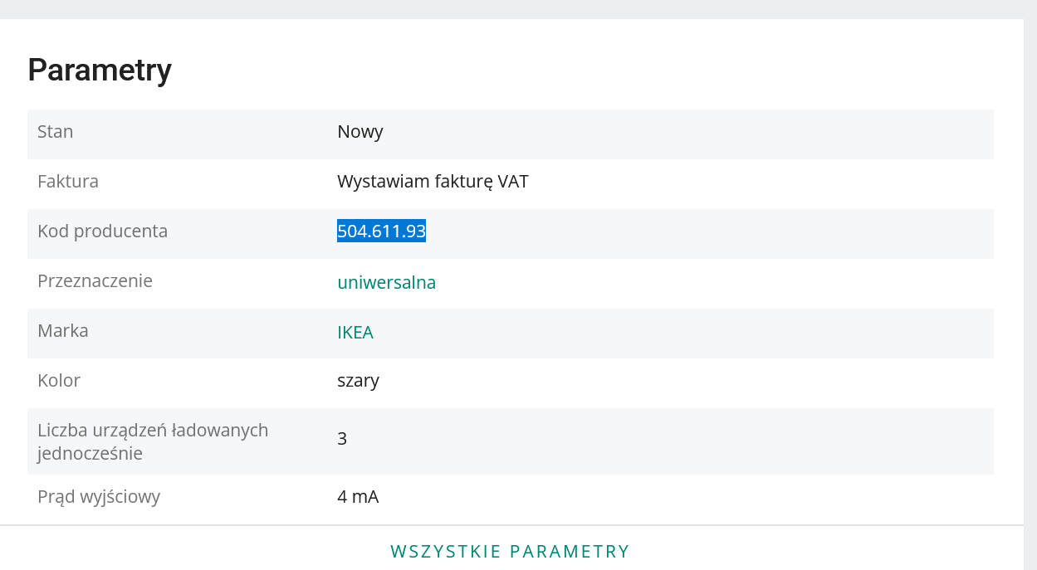
Task: Click the Parametry heading
Action: click(x=100, y=70)
